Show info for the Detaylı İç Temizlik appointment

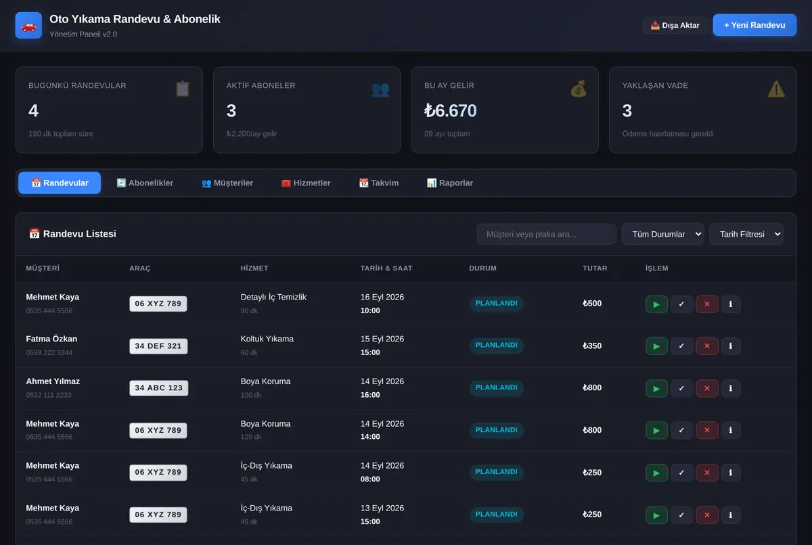[731, 304]
